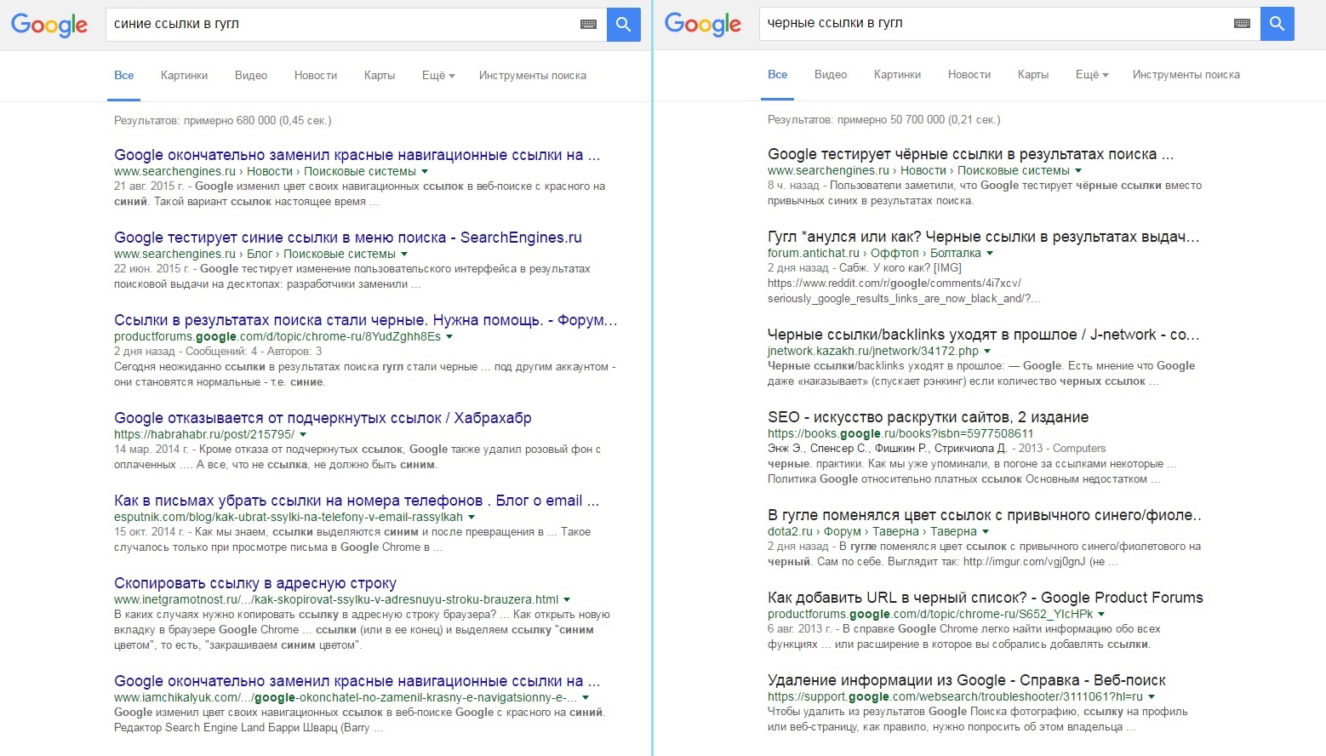Open Инструменты поиска on the синие ссылки page
The width and height of the screenshot is (1326, 756).
pos(533,76)
